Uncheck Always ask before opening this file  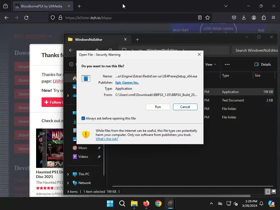[83, 118]
